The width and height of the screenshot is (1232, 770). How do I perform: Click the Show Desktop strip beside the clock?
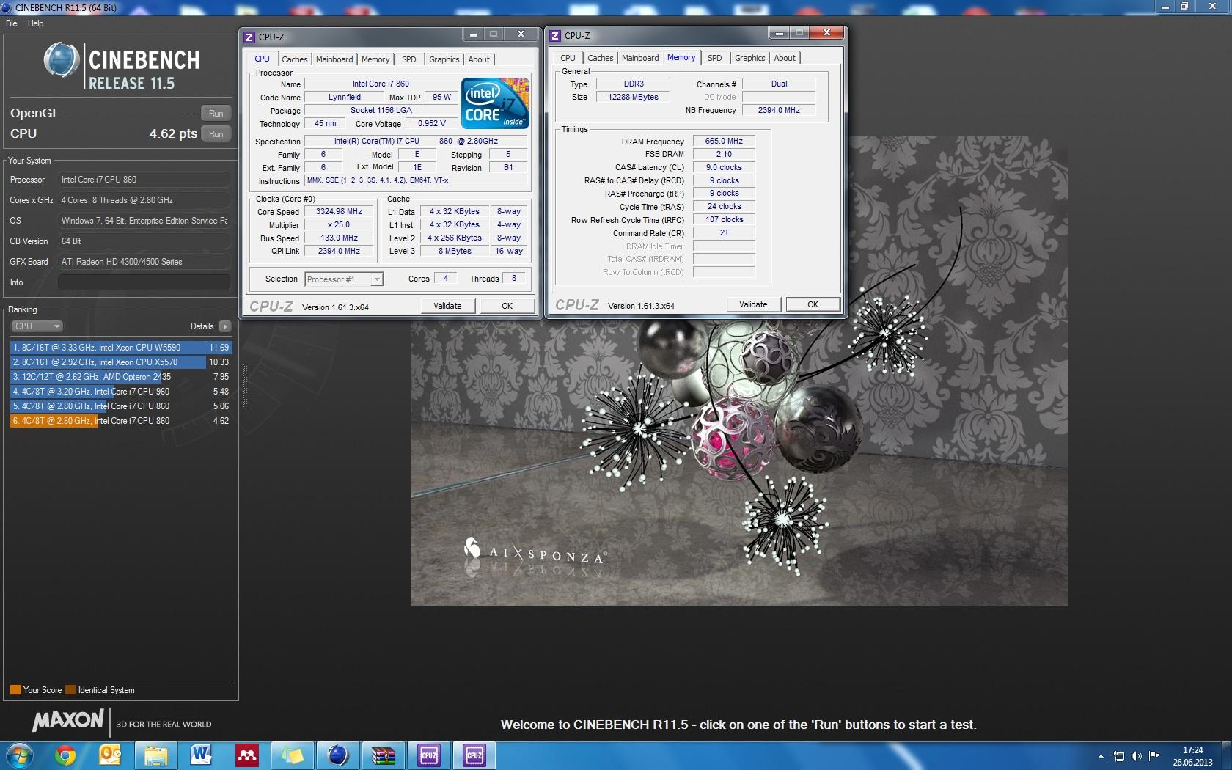1226,756
